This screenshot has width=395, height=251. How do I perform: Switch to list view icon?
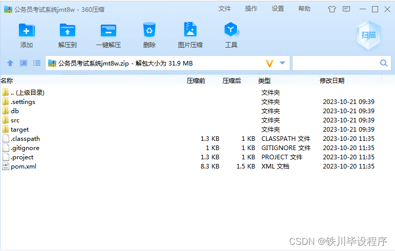pos(37,63)
